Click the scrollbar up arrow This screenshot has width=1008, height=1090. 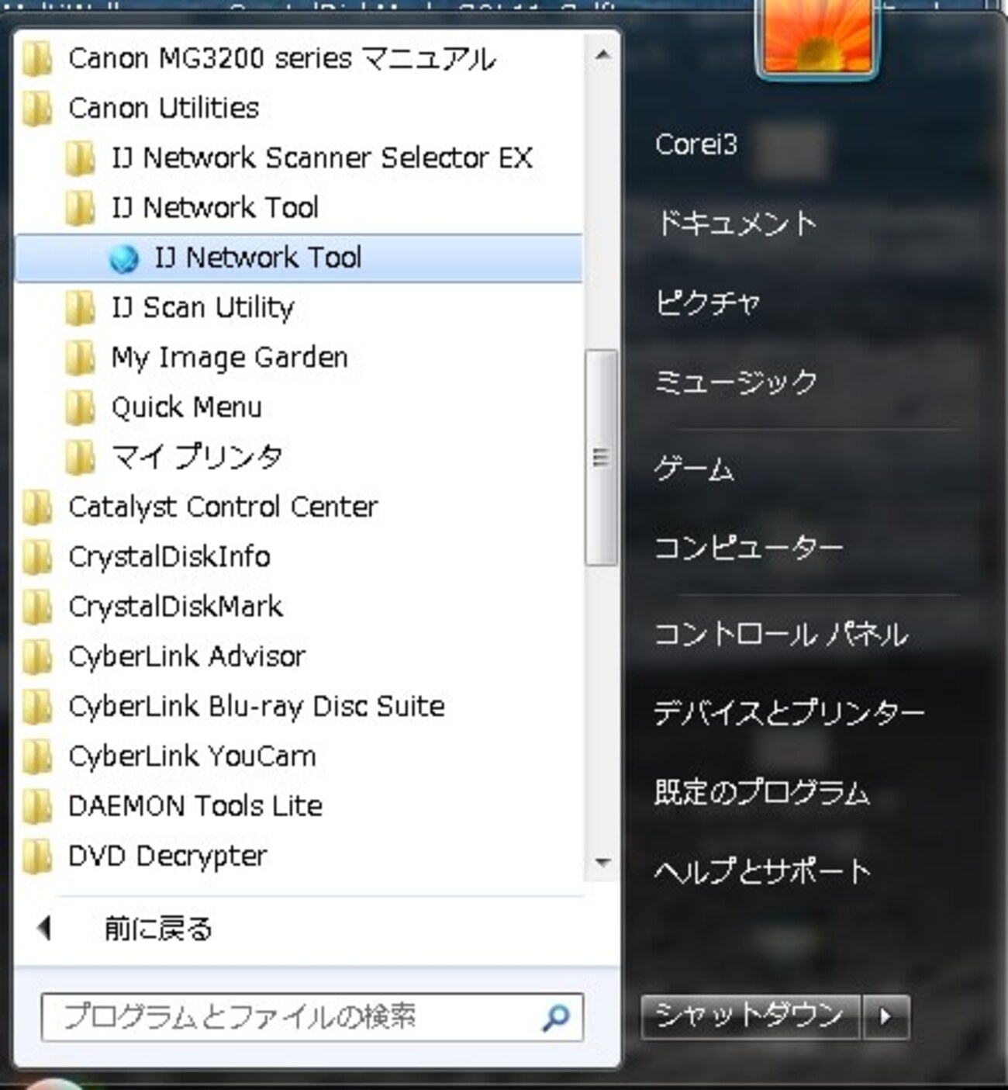(602, 55)
